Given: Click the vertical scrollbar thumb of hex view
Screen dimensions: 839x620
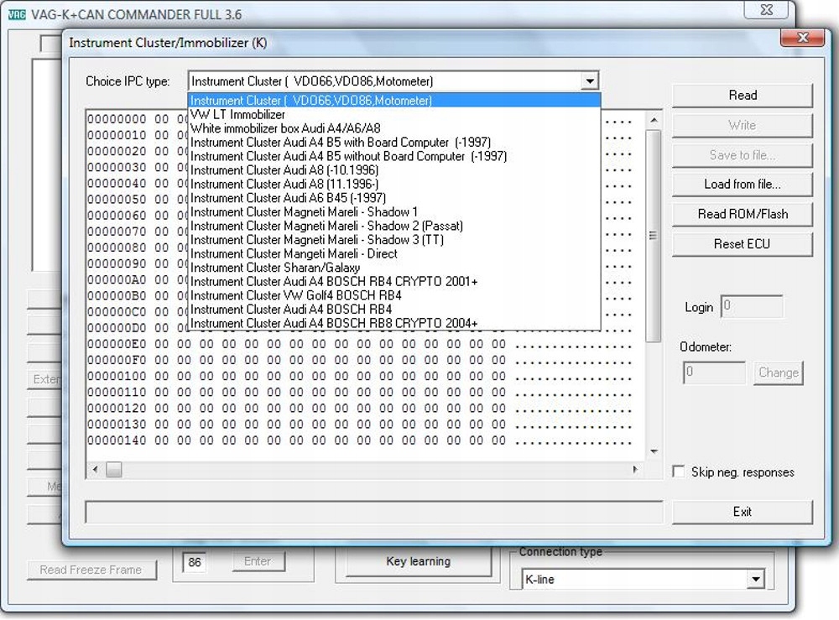Looking at the screenshot, I should click(654, 236).
